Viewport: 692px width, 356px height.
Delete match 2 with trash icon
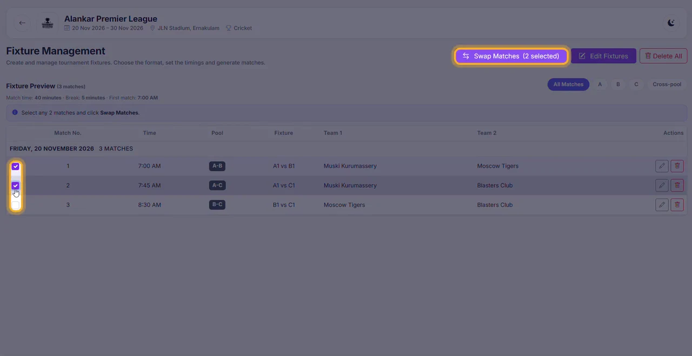pyautogui.click(x=677, y=186)
